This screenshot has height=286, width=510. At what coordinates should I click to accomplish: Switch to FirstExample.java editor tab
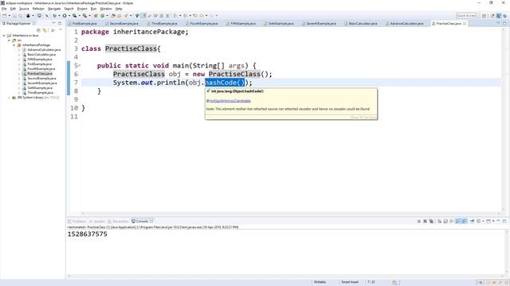[x=82, y=23]
